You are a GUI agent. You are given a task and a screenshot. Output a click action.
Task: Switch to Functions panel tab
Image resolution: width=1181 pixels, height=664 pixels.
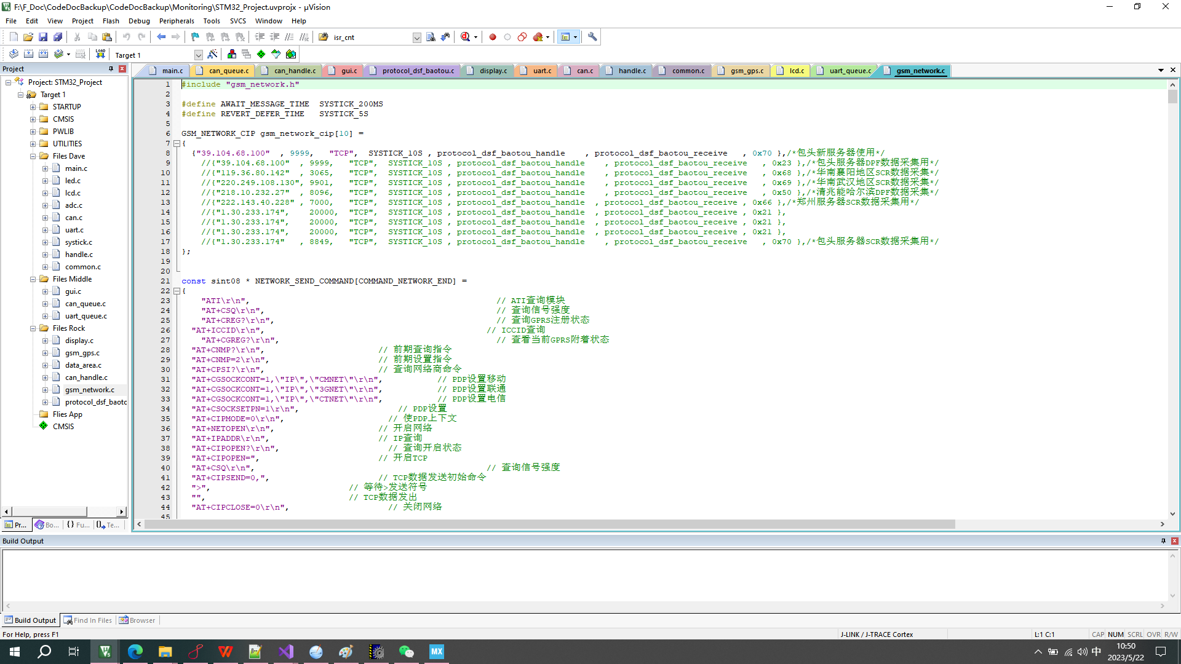78,524
